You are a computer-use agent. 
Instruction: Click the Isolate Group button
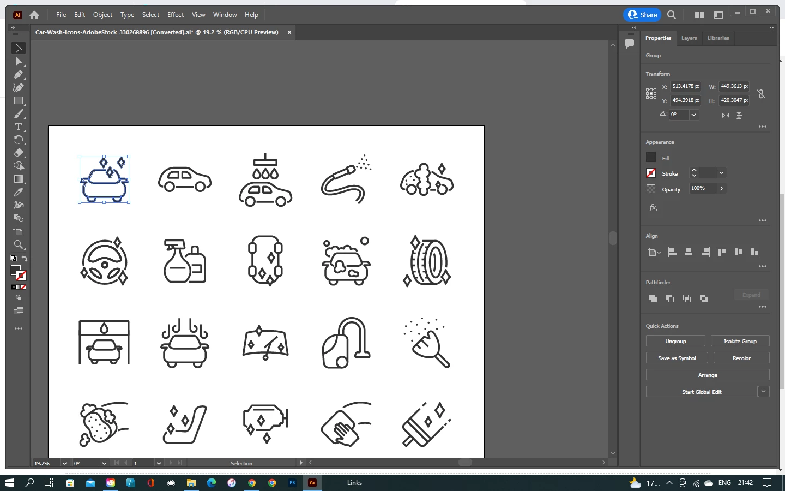(x=740, y=341)
